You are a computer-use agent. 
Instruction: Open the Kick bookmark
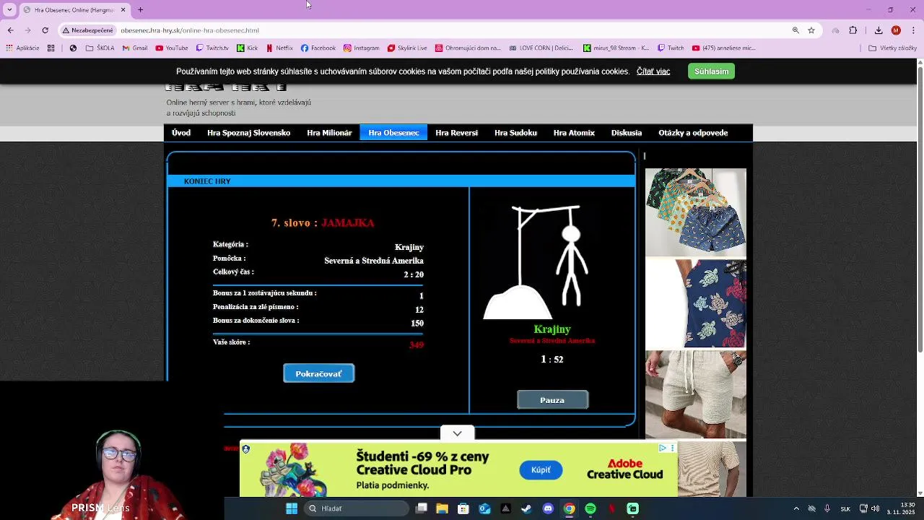(x=247, y=48)
